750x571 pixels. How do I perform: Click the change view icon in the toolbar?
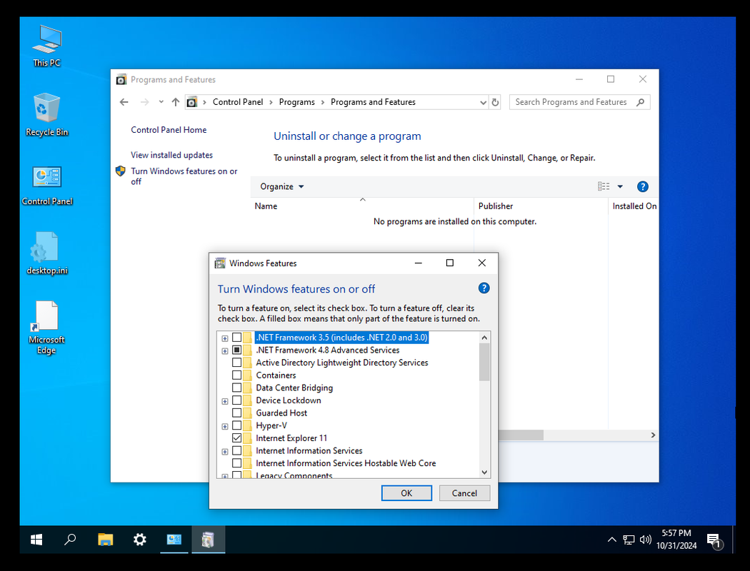point(604,186)
